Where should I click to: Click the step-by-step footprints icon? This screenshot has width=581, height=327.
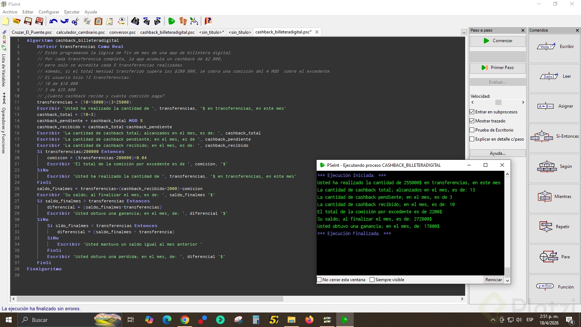click(183, 21)
